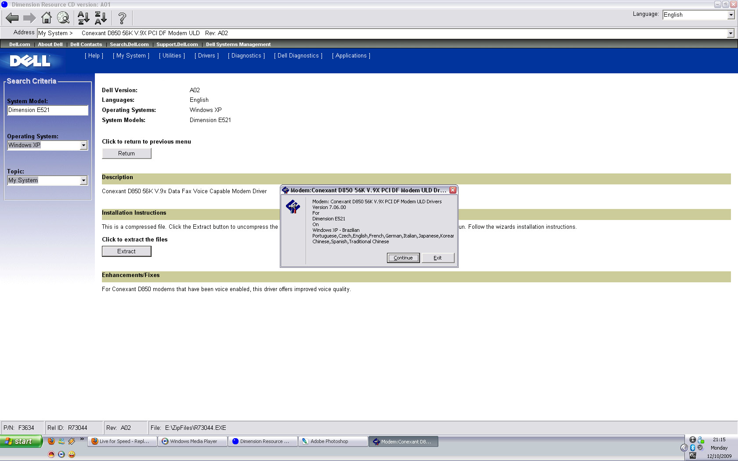Screen dimensions: 738x461
Task: Open the media player icon below Quick Launch
Action: [61, 454]
